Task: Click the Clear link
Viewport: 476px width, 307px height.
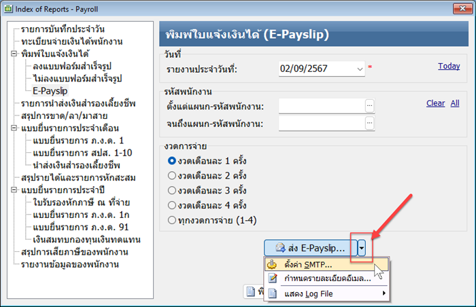Action: (x=435, y=103)
